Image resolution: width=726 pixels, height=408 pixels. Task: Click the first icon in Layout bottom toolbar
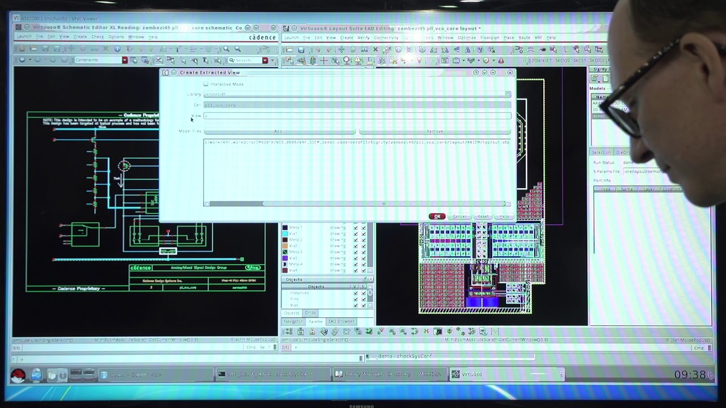coord(289,331)
